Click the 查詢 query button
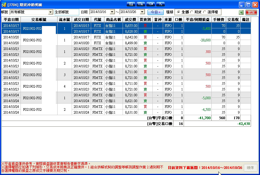The width and height of the screenshot is (260, 175). [251, 12]
